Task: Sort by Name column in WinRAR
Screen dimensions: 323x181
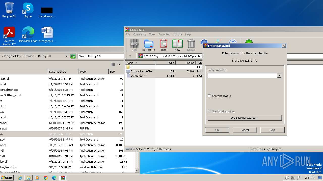Action: click(x=140, y=63)
